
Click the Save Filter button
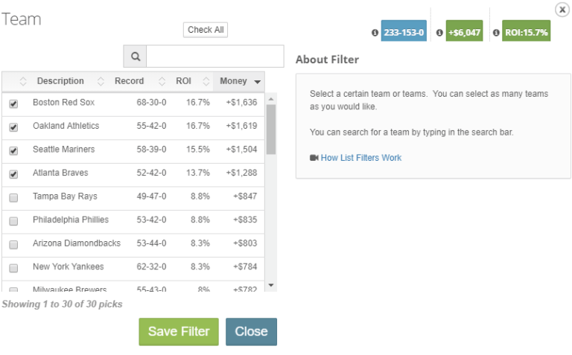[x=179, y=332]
